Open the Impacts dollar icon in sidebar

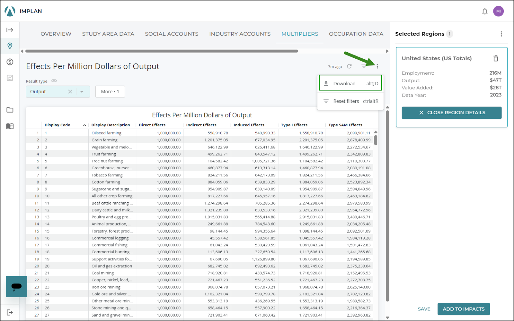pyautogui.click(x=10, y=62)
